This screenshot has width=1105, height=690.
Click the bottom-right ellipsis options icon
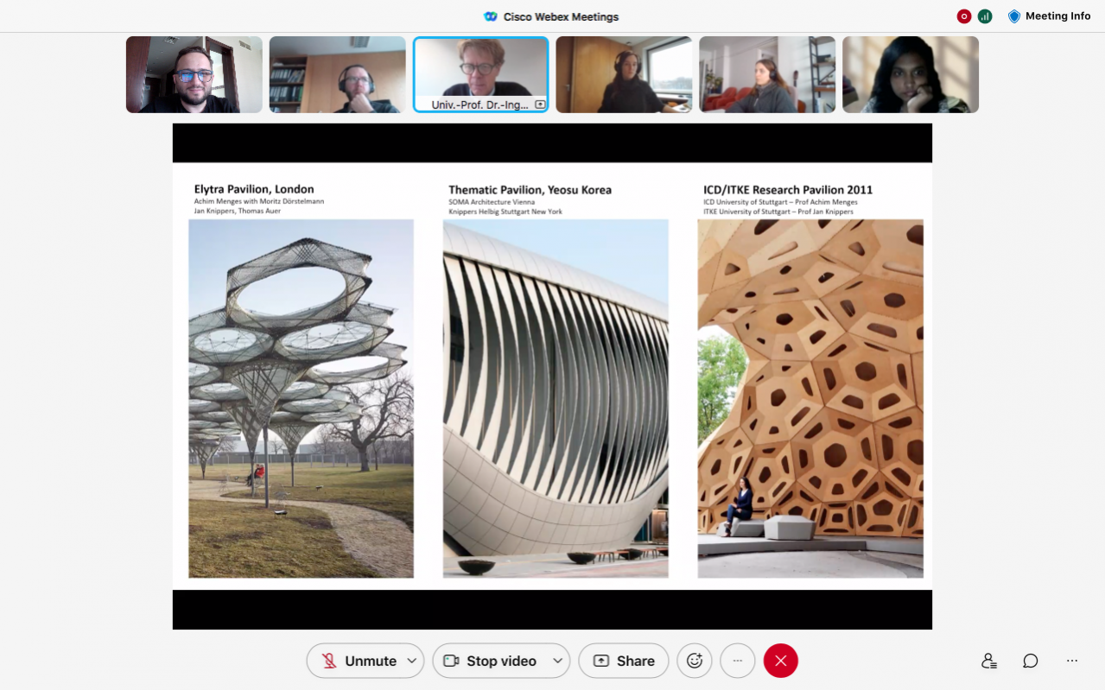tap(1071, 661)
